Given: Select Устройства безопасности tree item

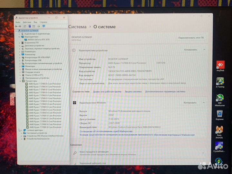Looking at the screenshot, I should pos(38,139).
